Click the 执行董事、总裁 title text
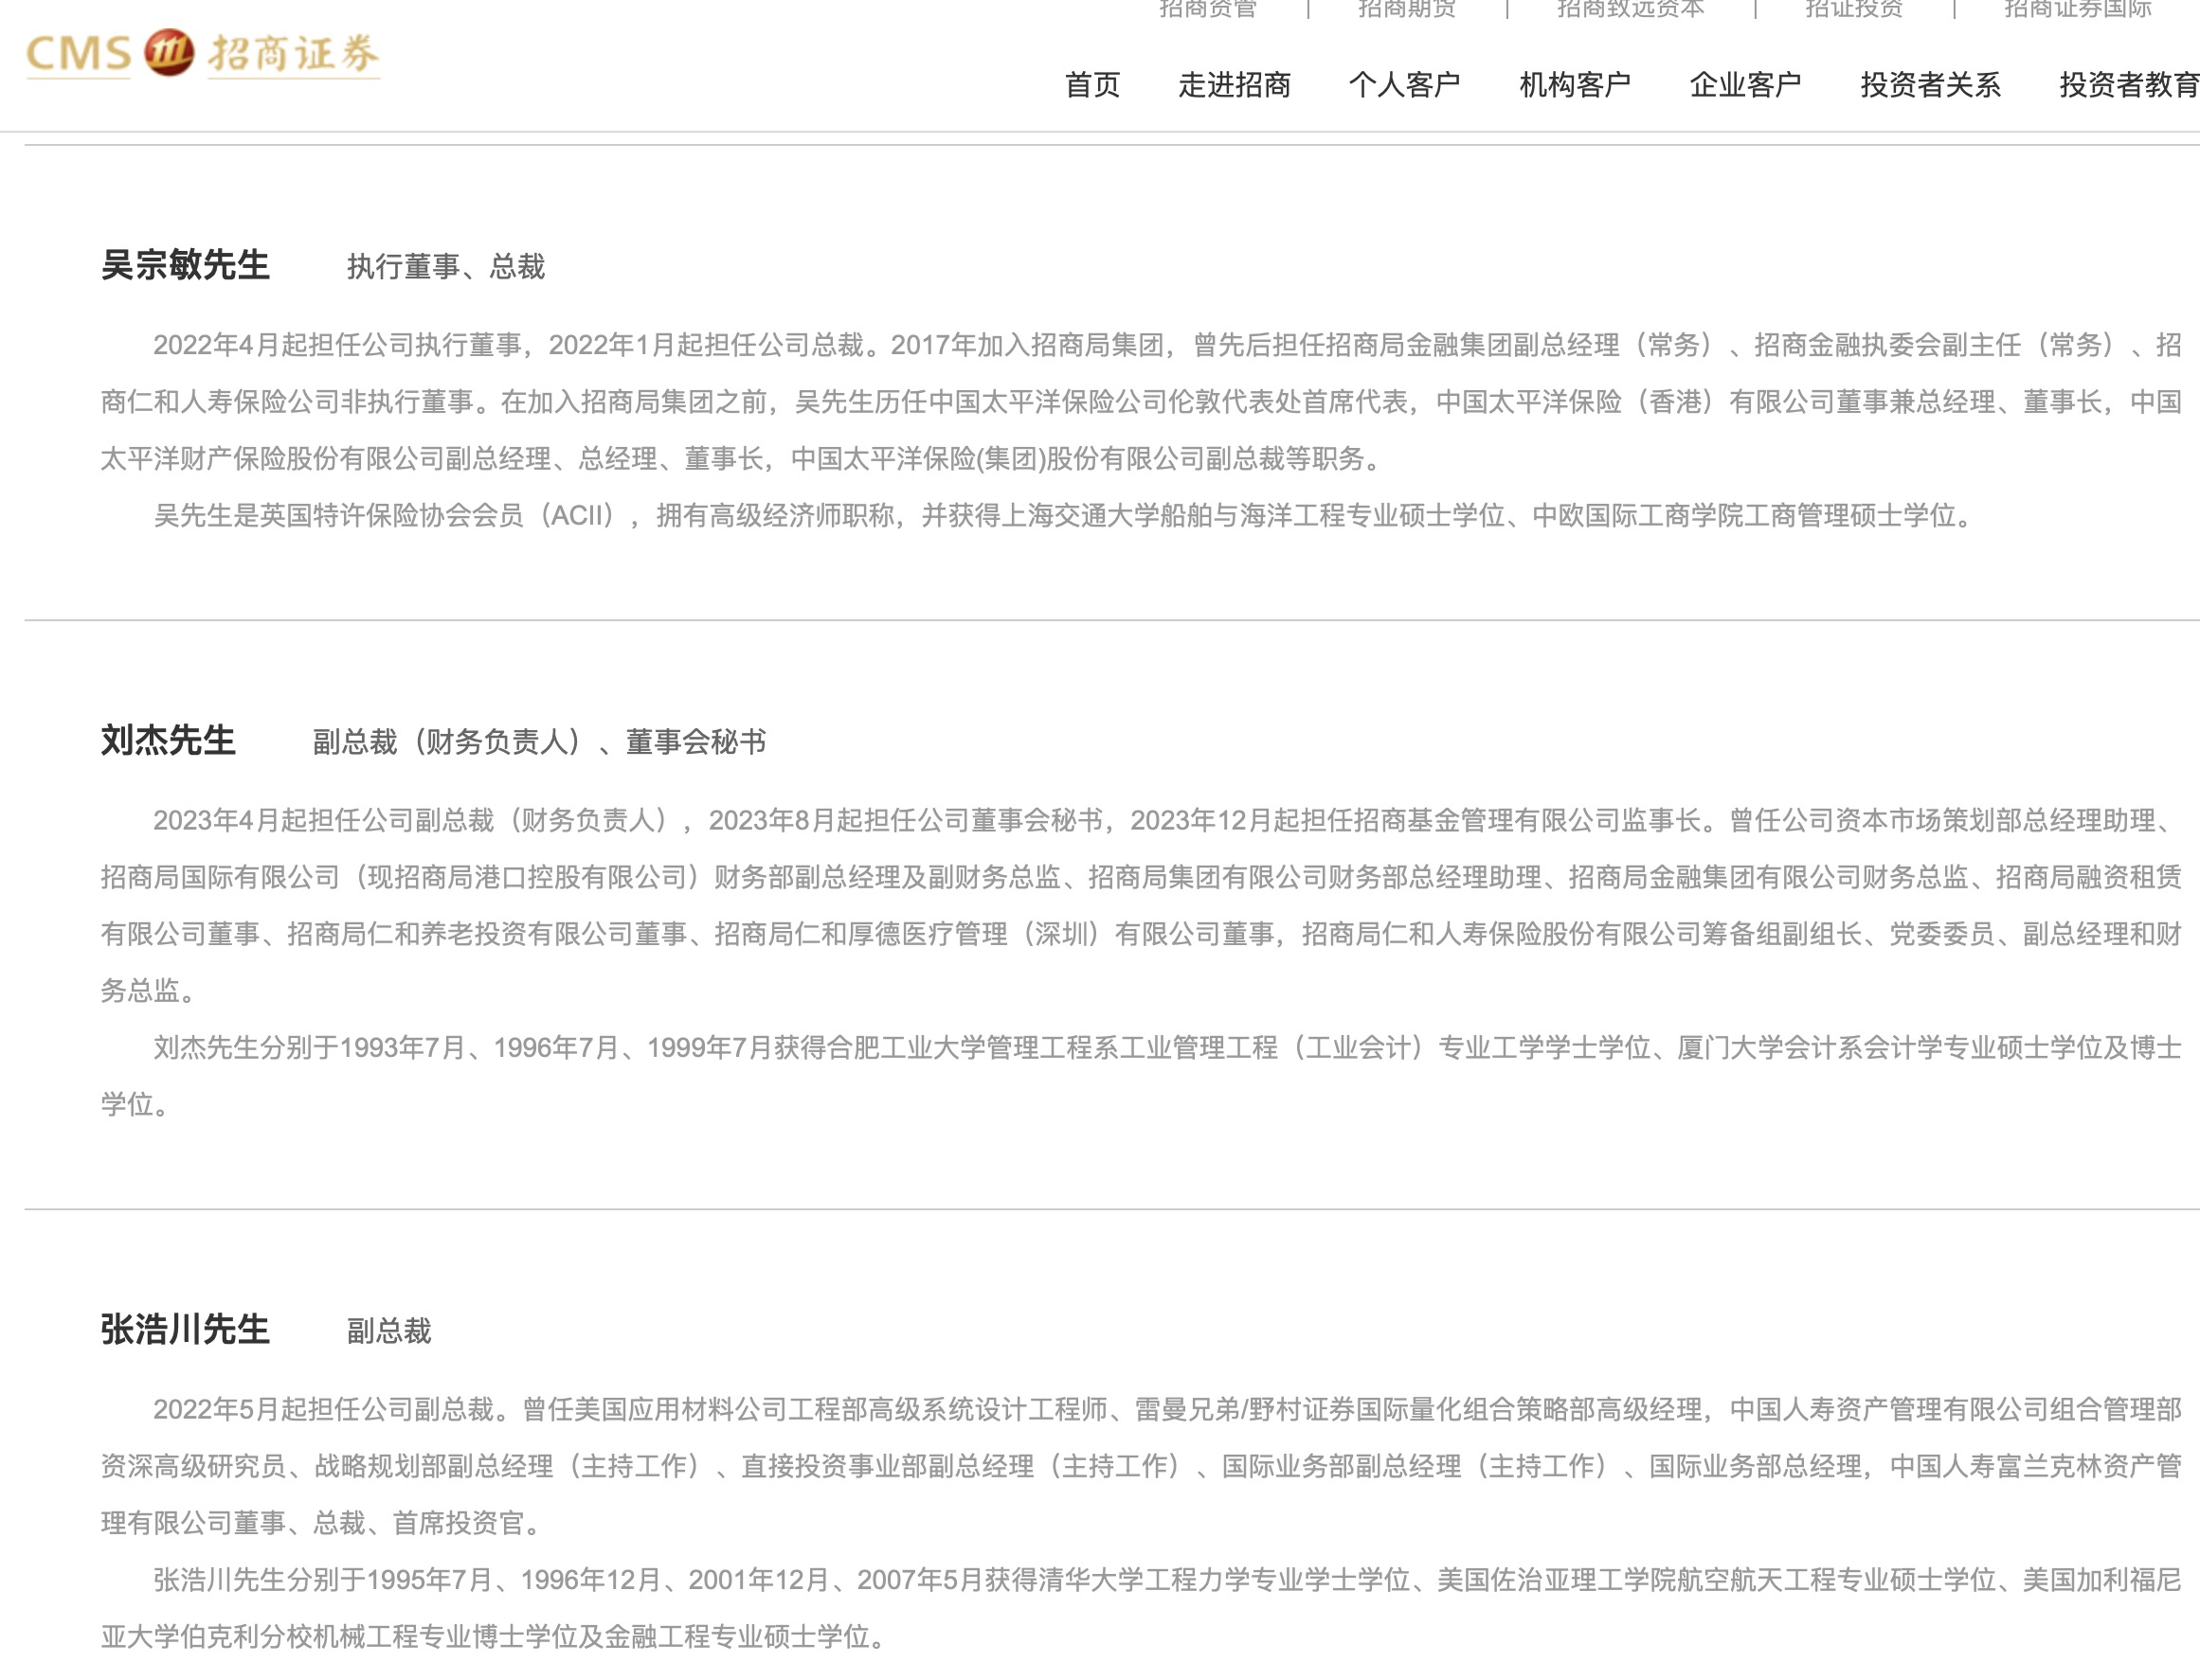Image resolution: width=2200 pixels, height=1680 pixels. click(x=445, y=267)
